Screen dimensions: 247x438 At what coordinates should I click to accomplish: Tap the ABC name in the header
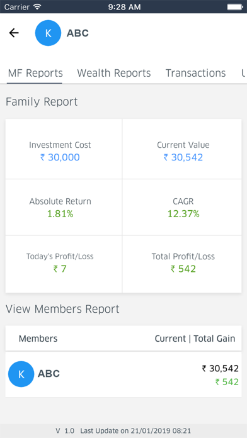78,33
